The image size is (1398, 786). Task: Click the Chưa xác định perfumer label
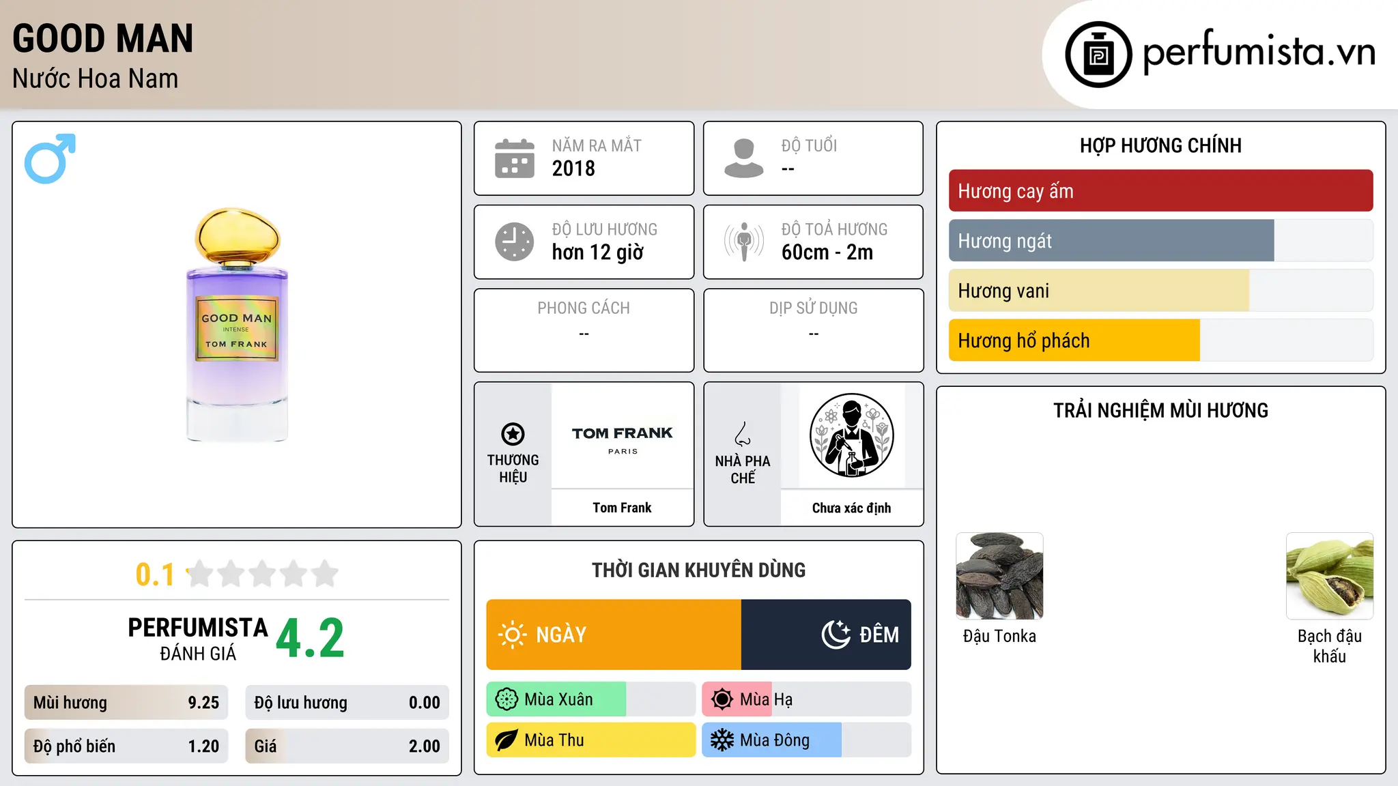pyautogui.click(x=851, y=508)
